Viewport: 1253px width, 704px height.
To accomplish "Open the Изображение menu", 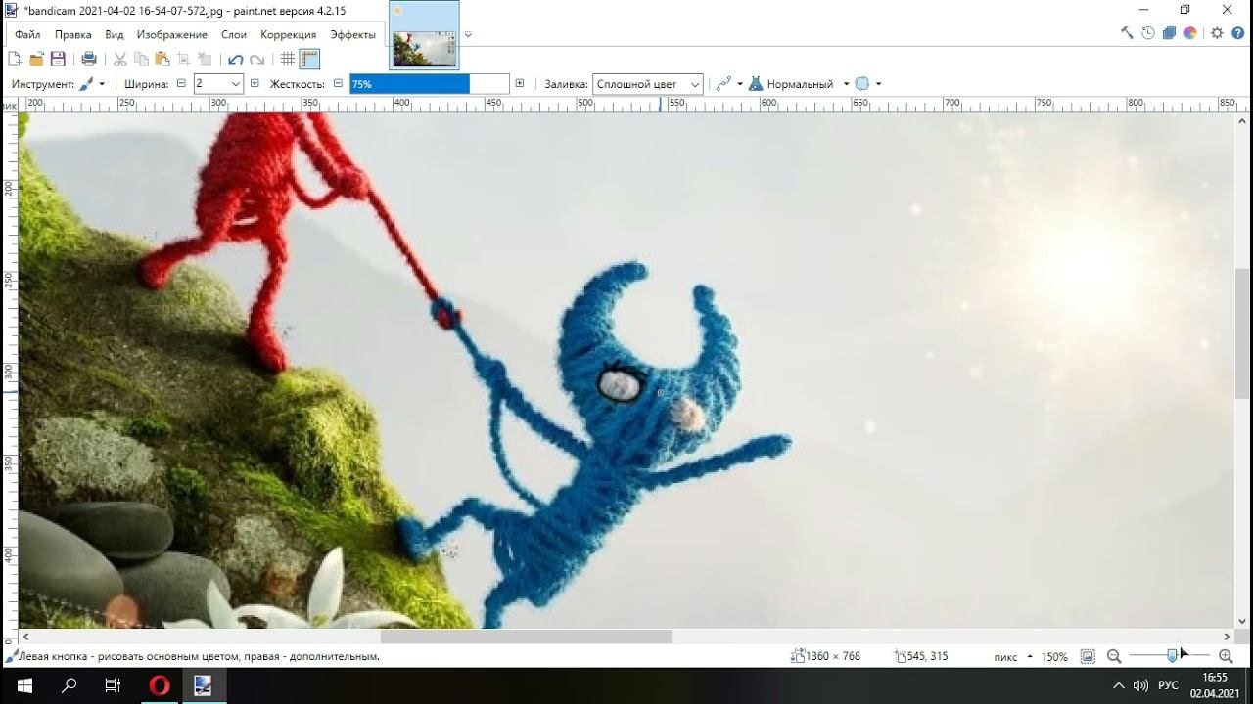I will point(172,34).
